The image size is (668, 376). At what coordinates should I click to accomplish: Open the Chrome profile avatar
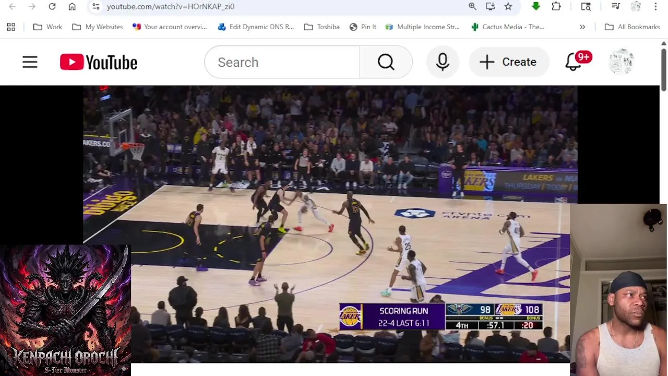point(636,6)
